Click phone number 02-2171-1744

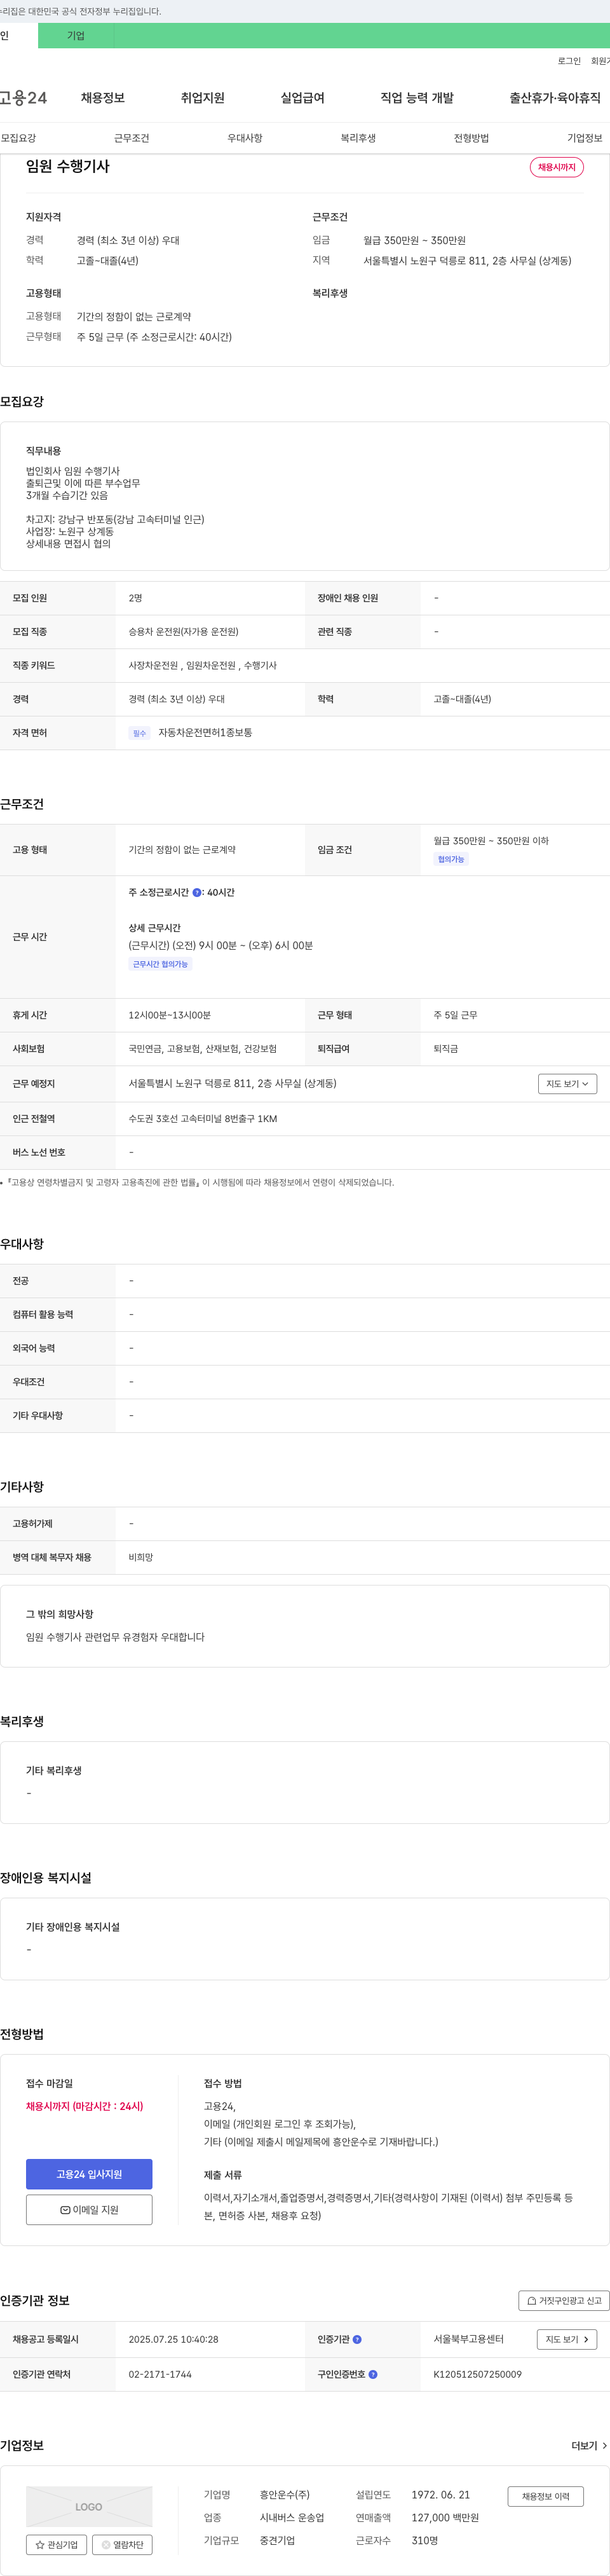point(160,2374)
